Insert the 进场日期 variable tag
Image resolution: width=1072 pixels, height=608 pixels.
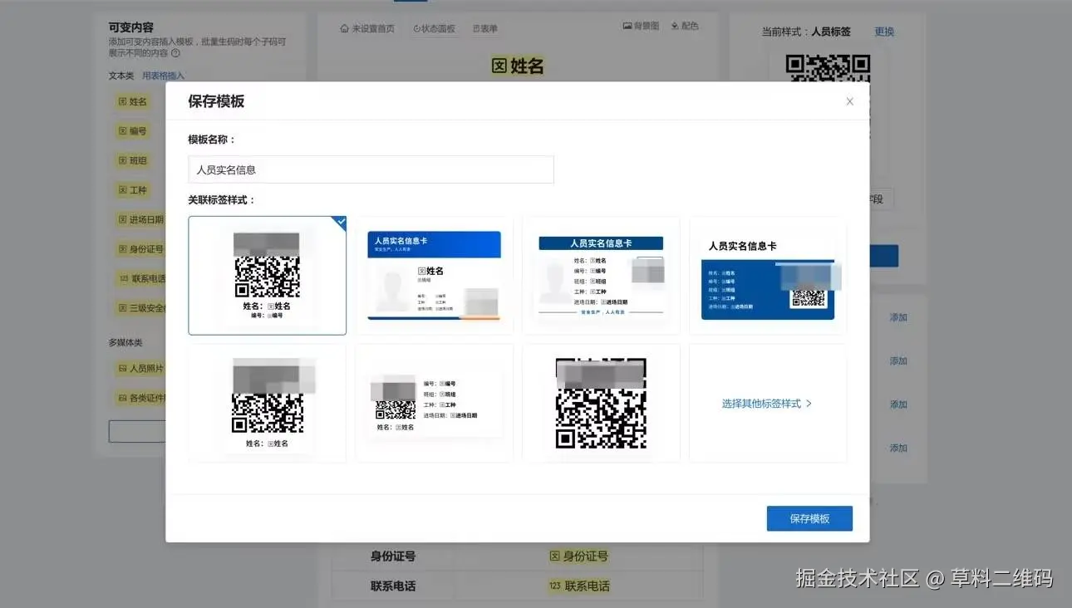click(x=140, y=219)
